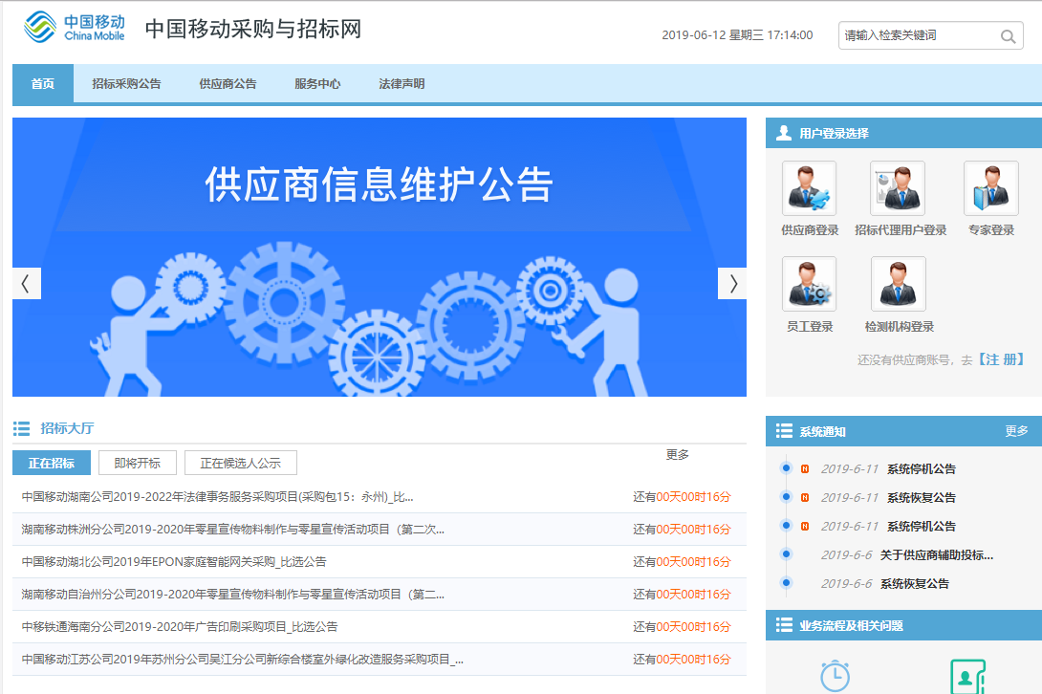Show the next banner slide
The width and height of the screenshot is (1042, 694).
tap(732, 284)
